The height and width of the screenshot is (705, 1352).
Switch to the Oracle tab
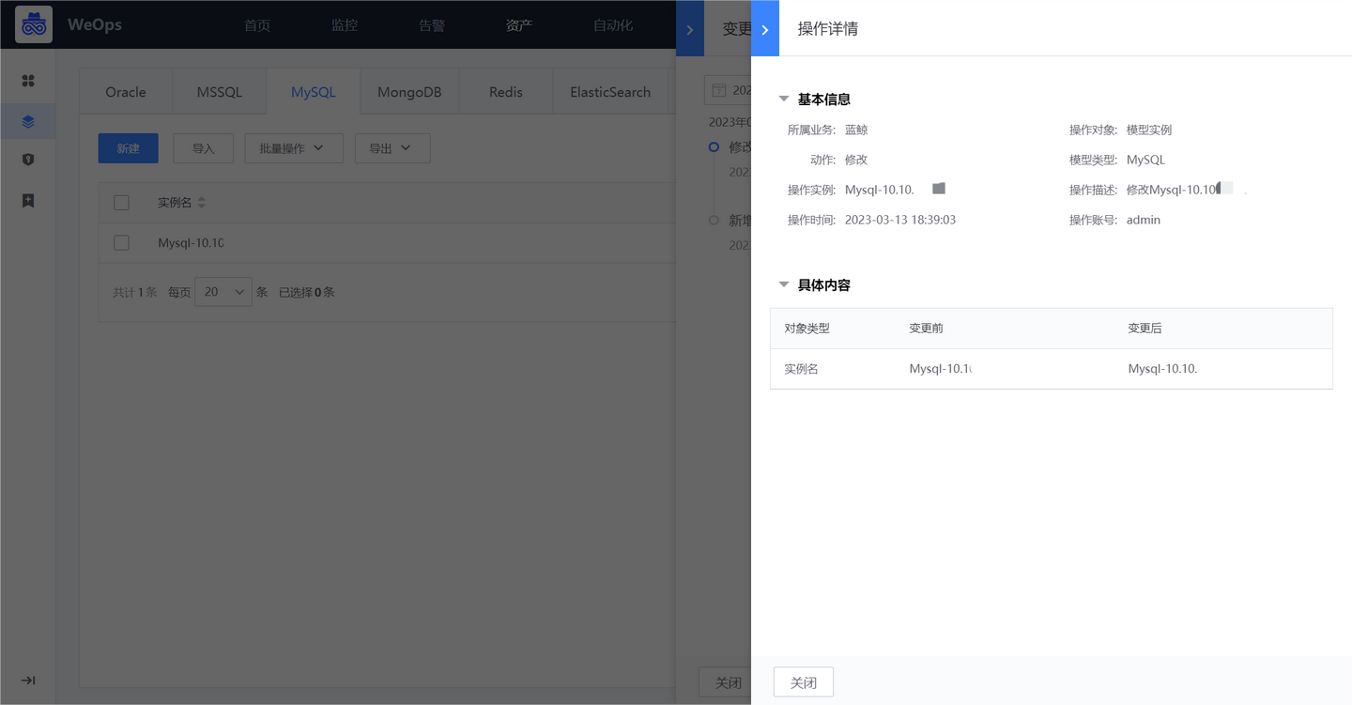(x=126, y=92)
